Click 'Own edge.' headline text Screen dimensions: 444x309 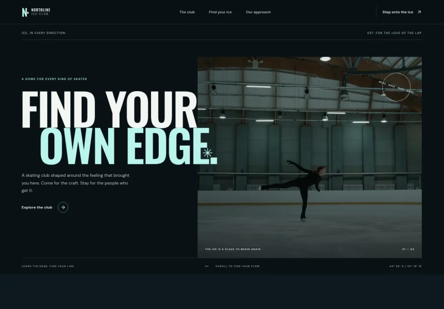(129, 146)
